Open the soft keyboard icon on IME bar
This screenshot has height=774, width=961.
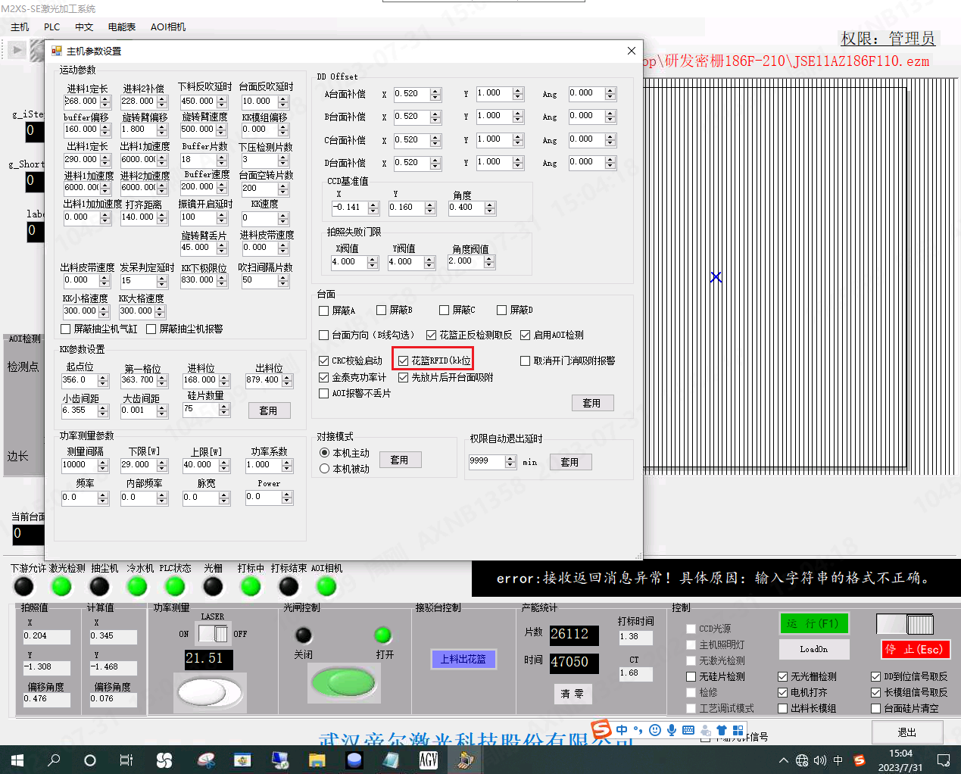coord(688,730)
